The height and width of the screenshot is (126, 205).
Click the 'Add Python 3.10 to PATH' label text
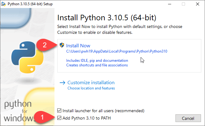click(86, 118)
